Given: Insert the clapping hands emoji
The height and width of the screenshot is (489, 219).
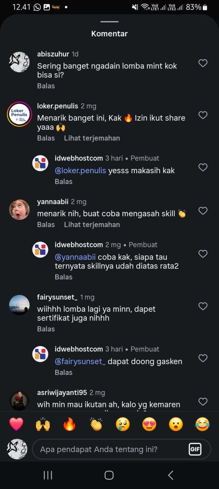Looking at the screenshot, I should click(96, 424).
